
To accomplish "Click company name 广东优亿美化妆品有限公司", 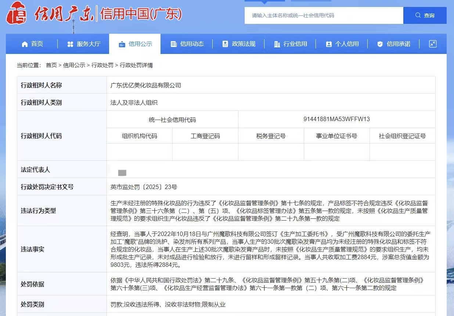I will pyautogui.click(x=146, y=85).
